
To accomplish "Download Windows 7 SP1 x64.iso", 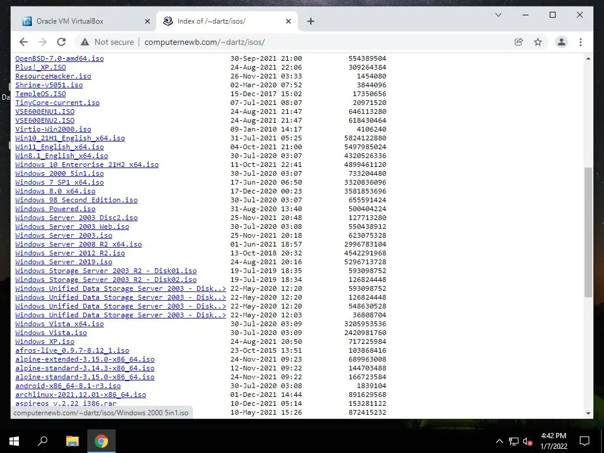I will click(60, 183).
